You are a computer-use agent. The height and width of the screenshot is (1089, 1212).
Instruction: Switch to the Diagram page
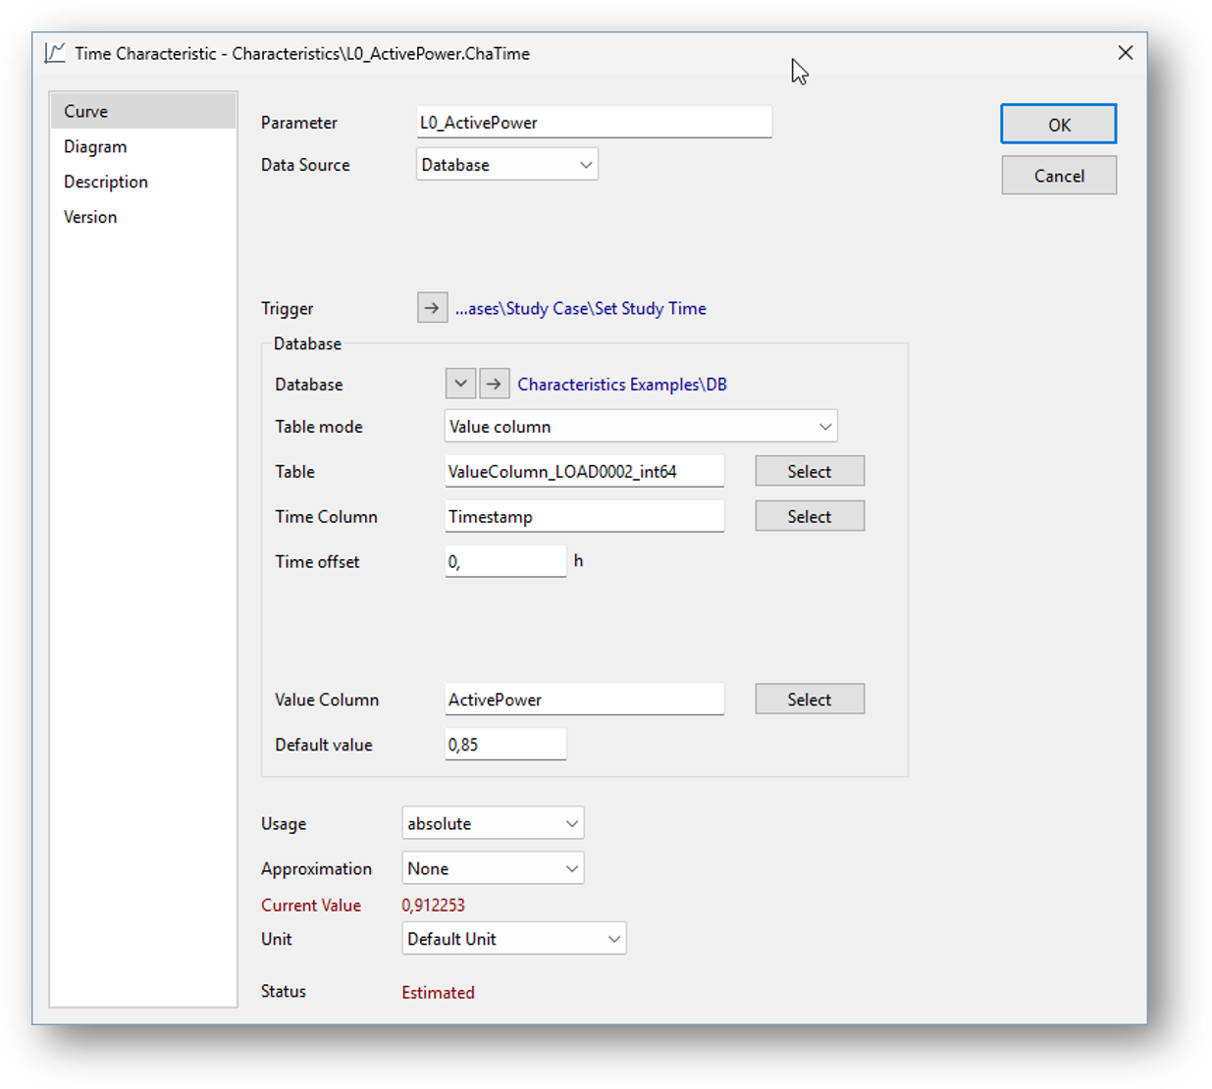[x=95, y=147]
